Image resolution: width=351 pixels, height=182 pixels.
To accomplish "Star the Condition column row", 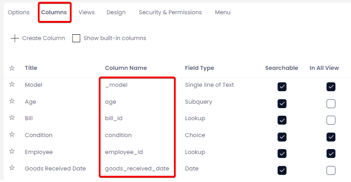I will 12,134.
